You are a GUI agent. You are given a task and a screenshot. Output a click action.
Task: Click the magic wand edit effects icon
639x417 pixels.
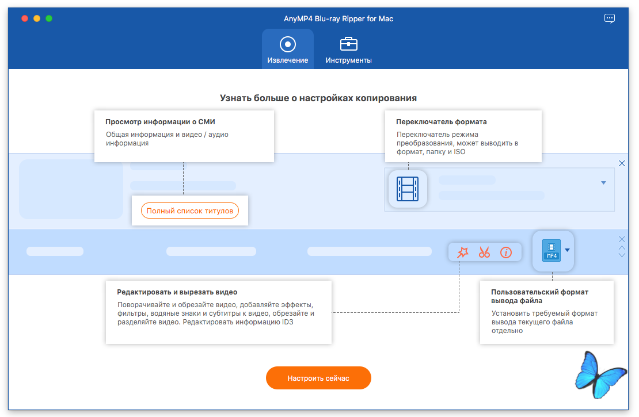coord(462,252)
